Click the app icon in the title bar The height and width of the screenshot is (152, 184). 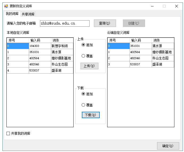6,6
